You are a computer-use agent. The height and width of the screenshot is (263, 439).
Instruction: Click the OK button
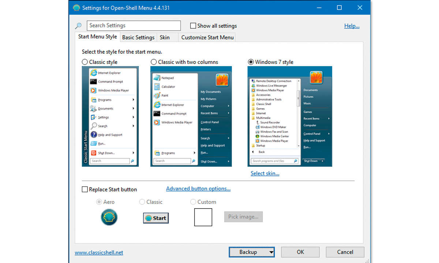tap(300, 252)
